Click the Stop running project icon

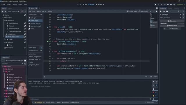[x=162, y=5]
